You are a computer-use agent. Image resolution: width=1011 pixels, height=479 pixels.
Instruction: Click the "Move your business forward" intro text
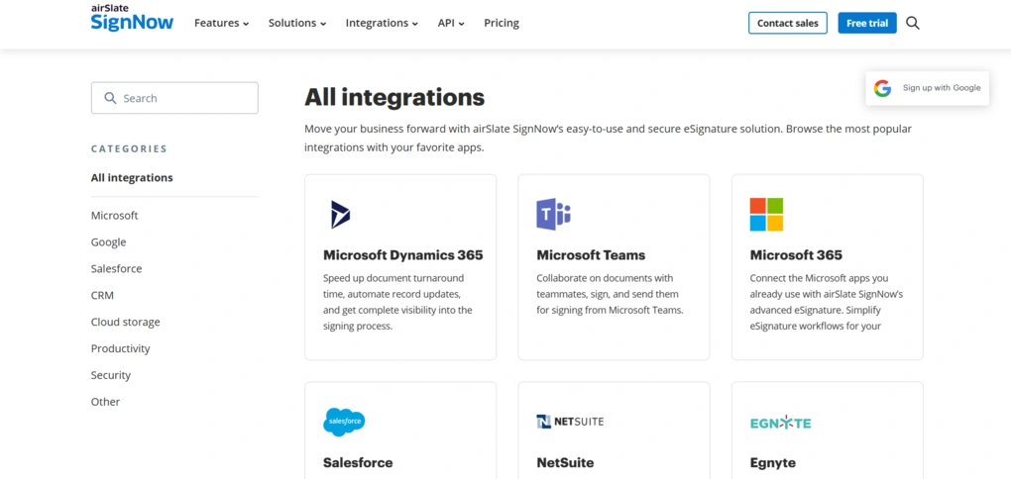[x=608, y=138]
